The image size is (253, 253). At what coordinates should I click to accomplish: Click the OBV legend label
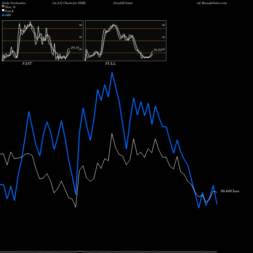[8, 15]
